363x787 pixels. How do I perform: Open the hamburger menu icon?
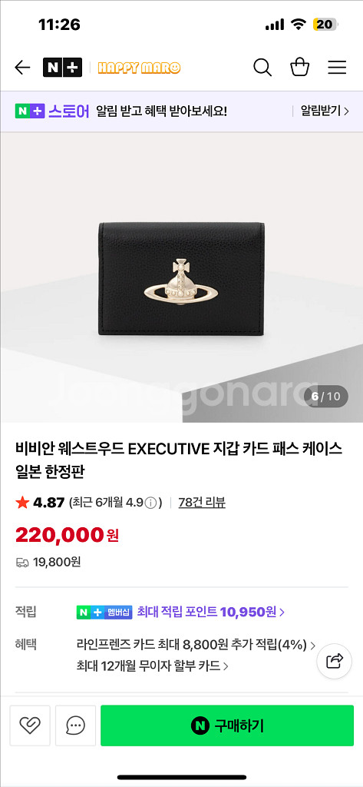coord(338,68)
